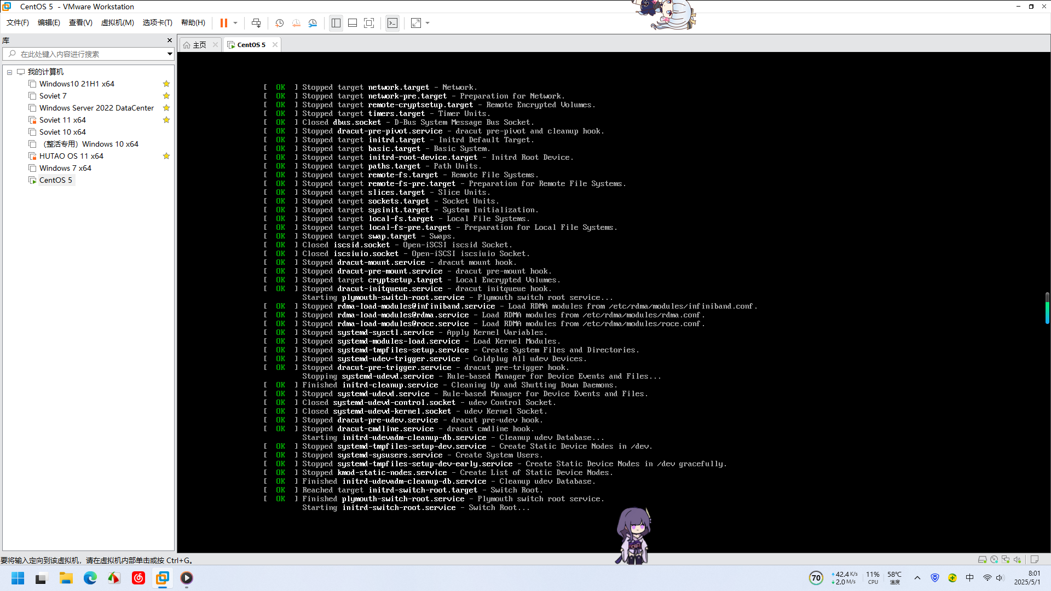
Task: Open Wi-Fi network settings in tray
Action: tap(987, 578)
